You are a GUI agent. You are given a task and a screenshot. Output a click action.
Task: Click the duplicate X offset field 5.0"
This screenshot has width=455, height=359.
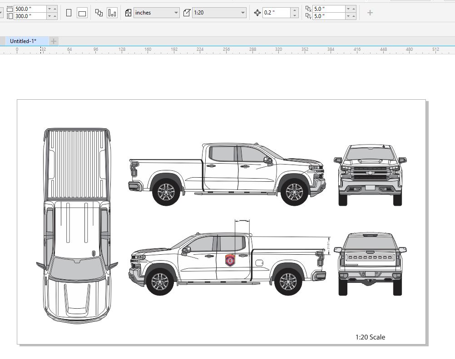328,9
